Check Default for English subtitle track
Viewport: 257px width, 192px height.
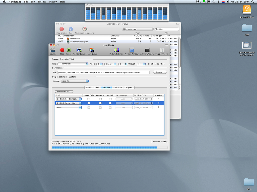point(110,99)
